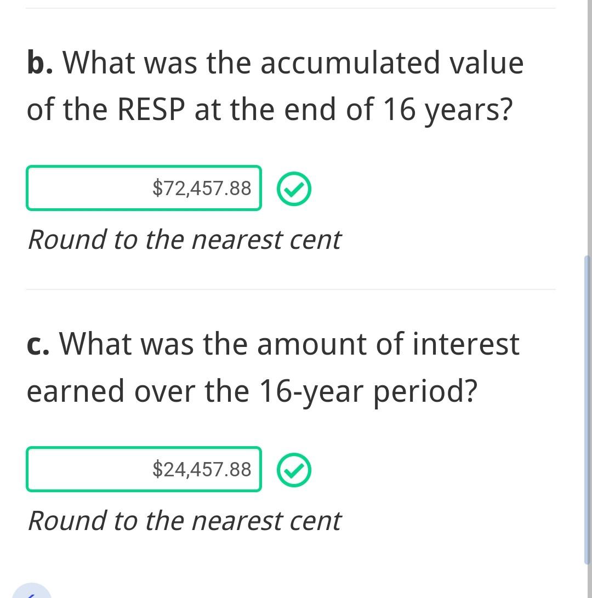The image size is (592, 598).
Task: Click "accumulated value" in question b
Action: [391, 62]
